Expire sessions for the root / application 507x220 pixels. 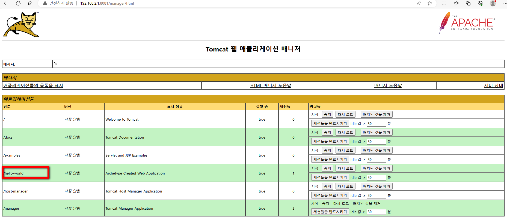click(330, 124)
